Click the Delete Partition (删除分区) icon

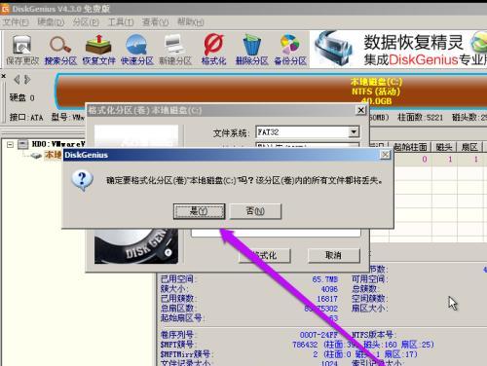251,50
